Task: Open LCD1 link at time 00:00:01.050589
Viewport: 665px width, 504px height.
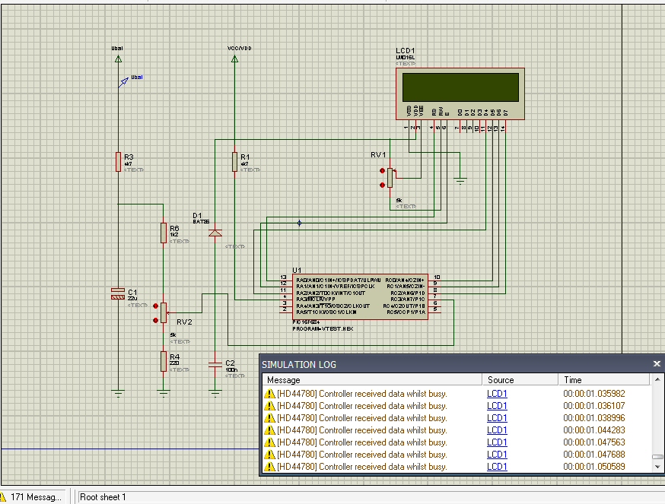Action: pyautogui.click(x=497, y=467)
